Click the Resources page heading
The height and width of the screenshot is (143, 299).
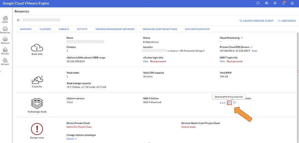22,11
